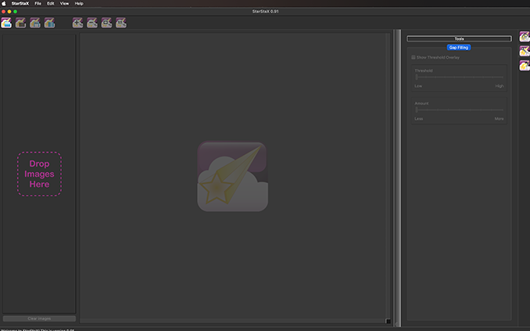Click the last icon in the zoom toolbar group
Screen dimensions: 530x331
click(121, 23)
